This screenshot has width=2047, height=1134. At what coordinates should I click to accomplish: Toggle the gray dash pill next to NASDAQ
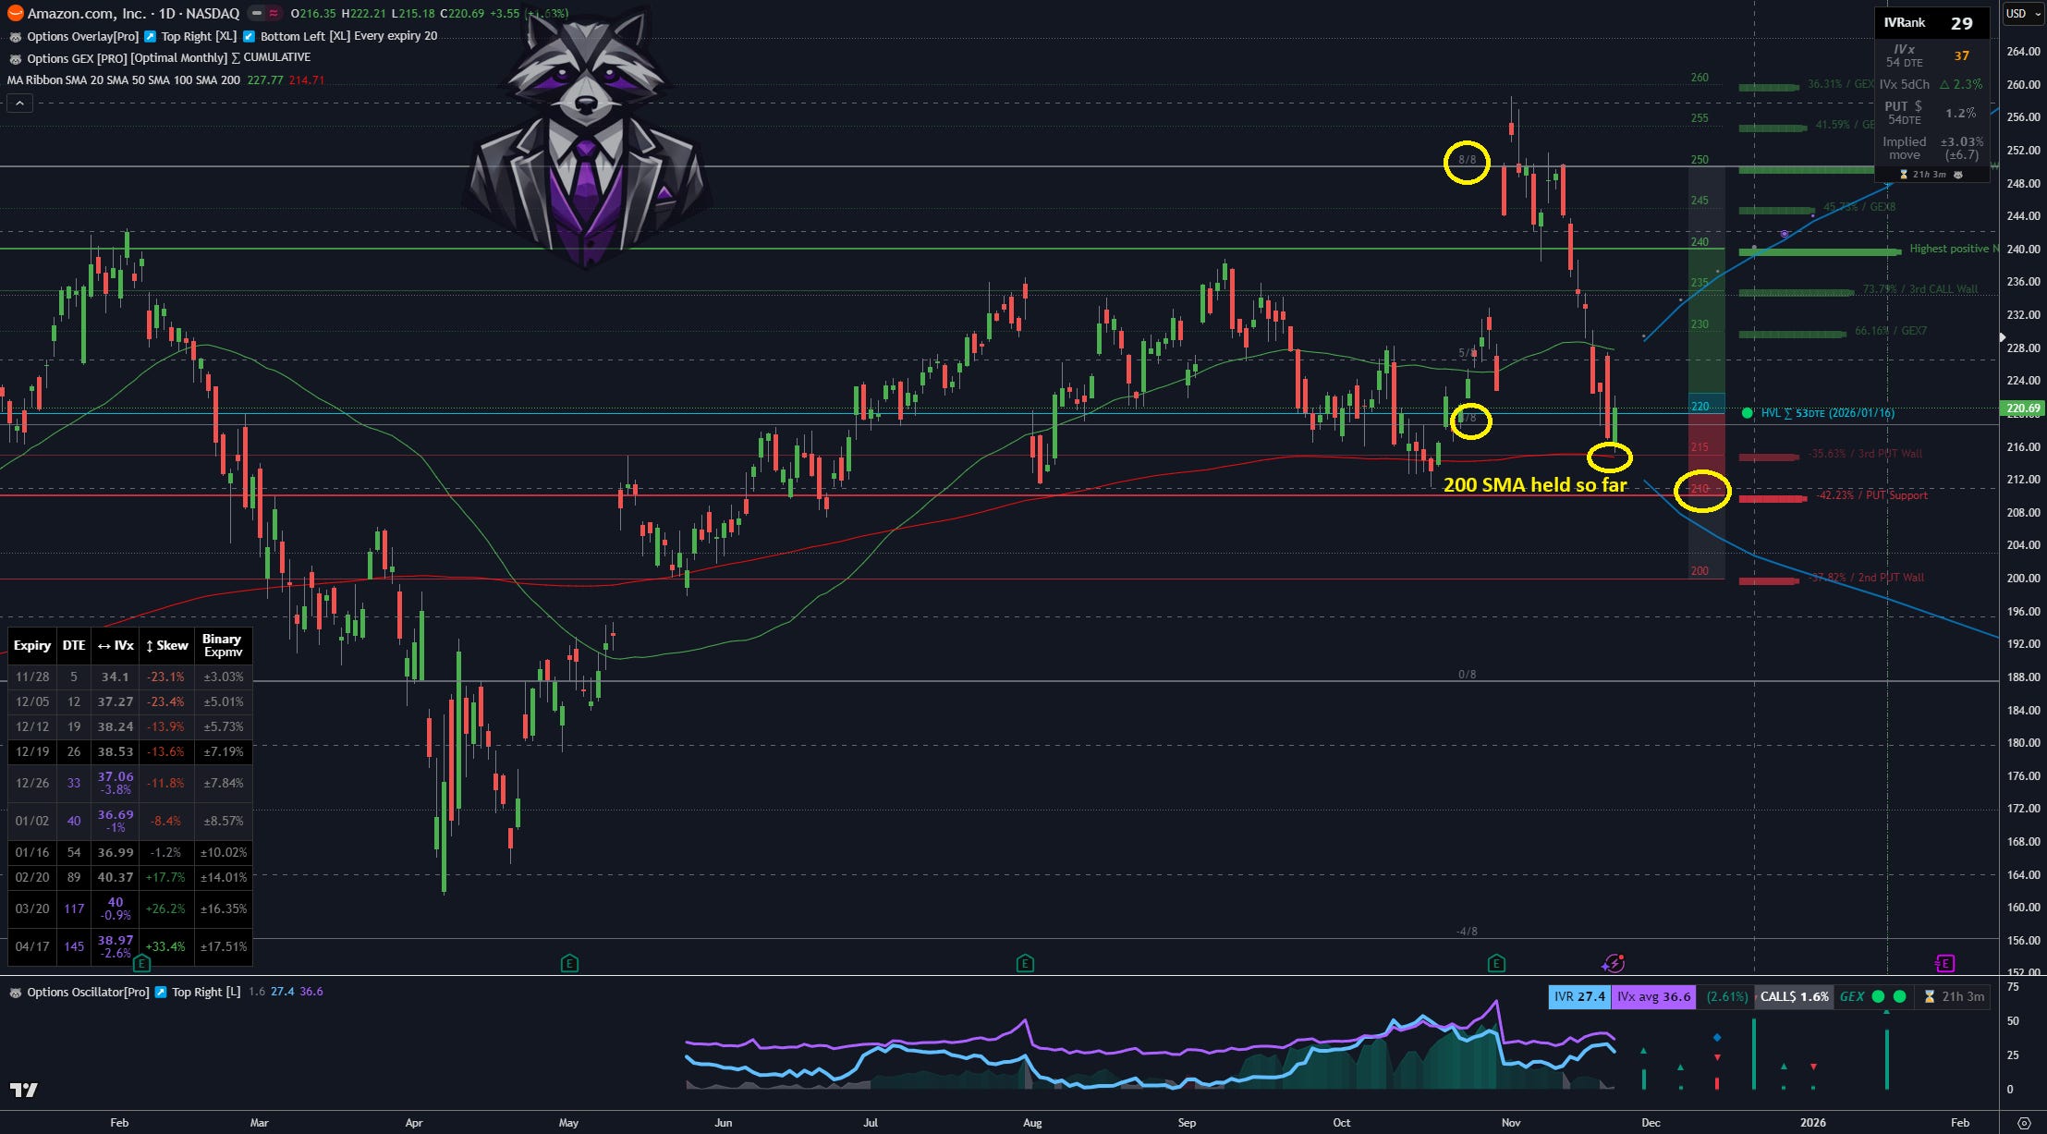pyautogui.click(x=257, y=14)
